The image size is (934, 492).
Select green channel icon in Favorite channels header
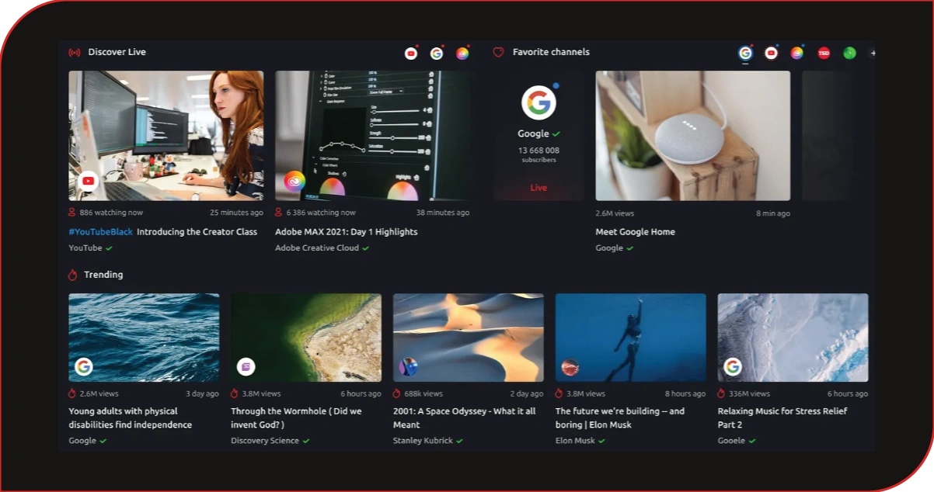pyautogui.click(x=849, y=53)
